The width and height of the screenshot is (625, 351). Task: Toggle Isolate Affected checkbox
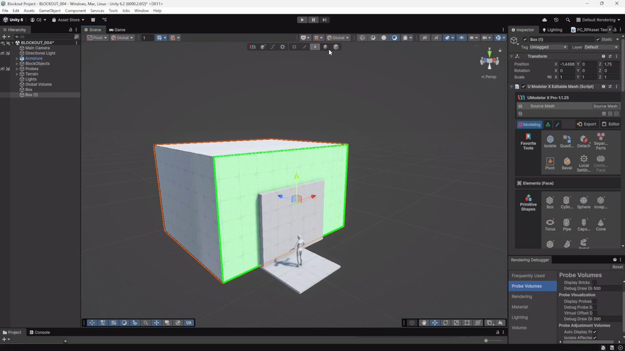(x=595, y=337)
